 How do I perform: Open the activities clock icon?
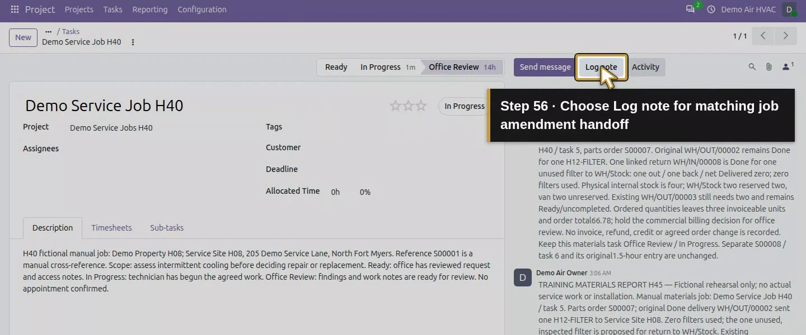711,9
